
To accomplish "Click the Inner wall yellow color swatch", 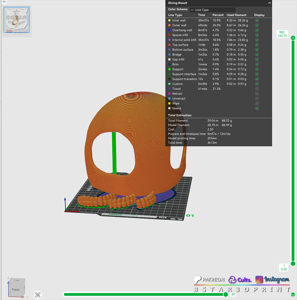I will (x=169, y=20).
